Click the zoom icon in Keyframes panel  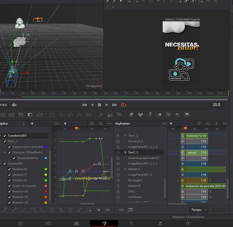[x=208, y=123]
